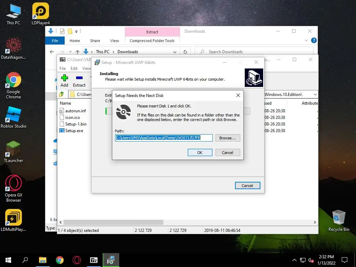Open the taskbar clock and date
The height and width of the screenshot is (267, 356).
pos(326,260)
